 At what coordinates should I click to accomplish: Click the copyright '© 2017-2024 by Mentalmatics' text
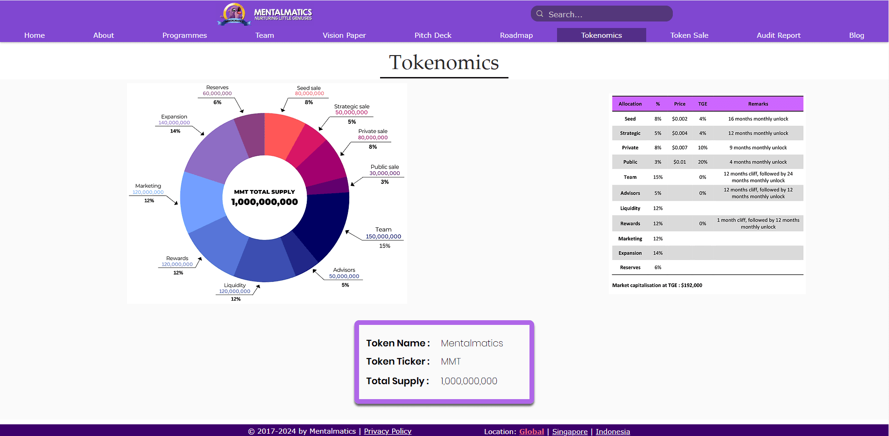coord(302,431)
